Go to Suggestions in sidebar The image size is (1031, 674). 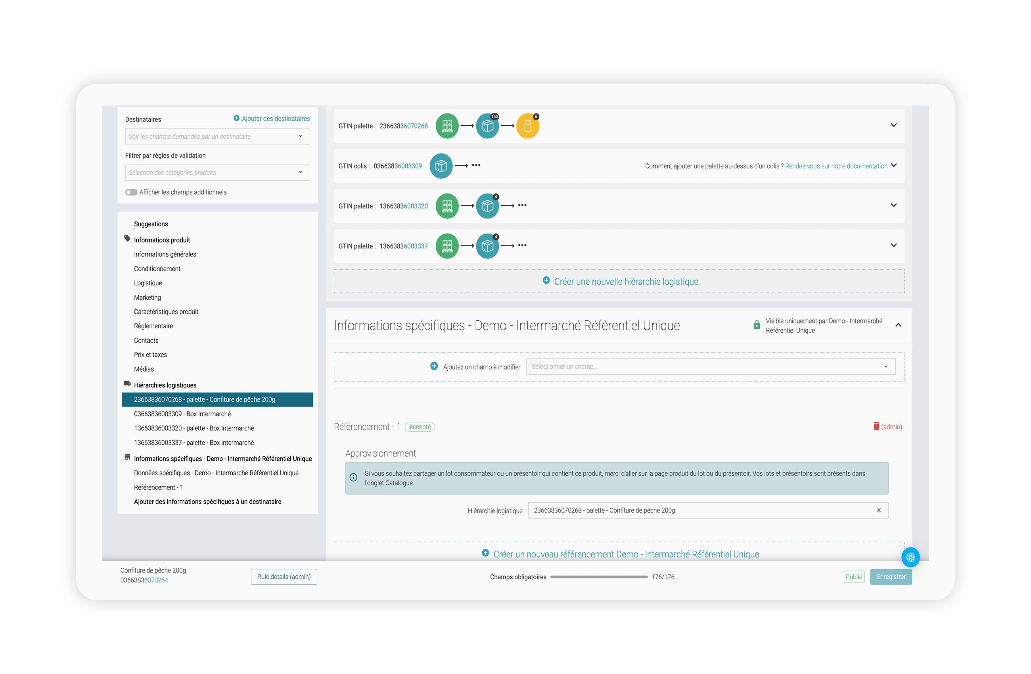coord(151,224)
